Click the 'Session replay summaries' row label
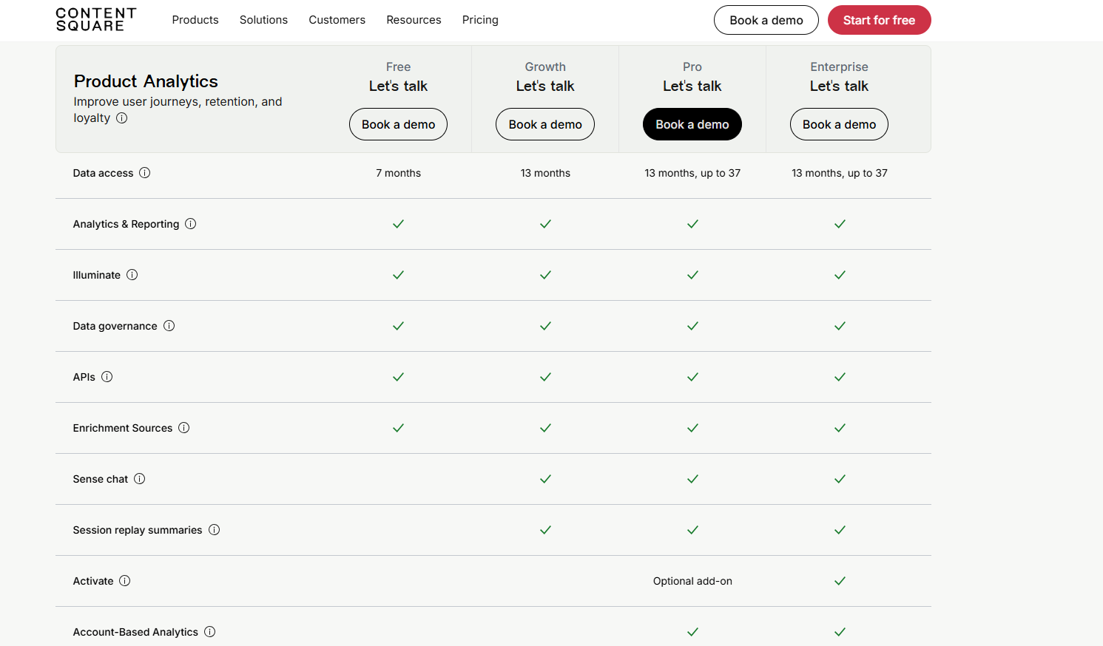1103x646 pixels. [138, 530]
